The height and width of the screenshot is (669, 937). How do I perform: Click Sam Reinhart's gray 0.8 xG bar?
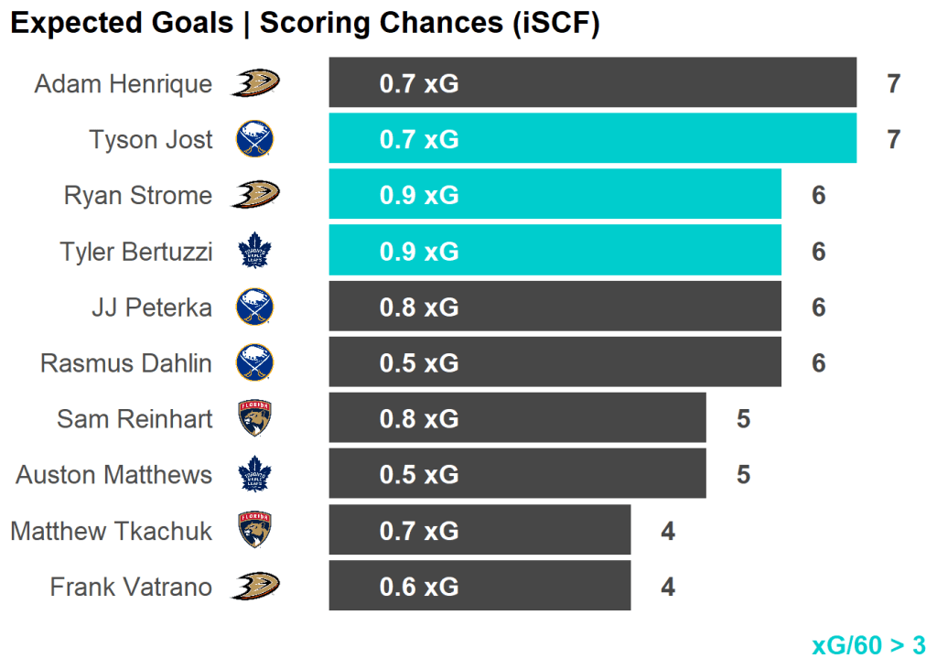(517, 418)
